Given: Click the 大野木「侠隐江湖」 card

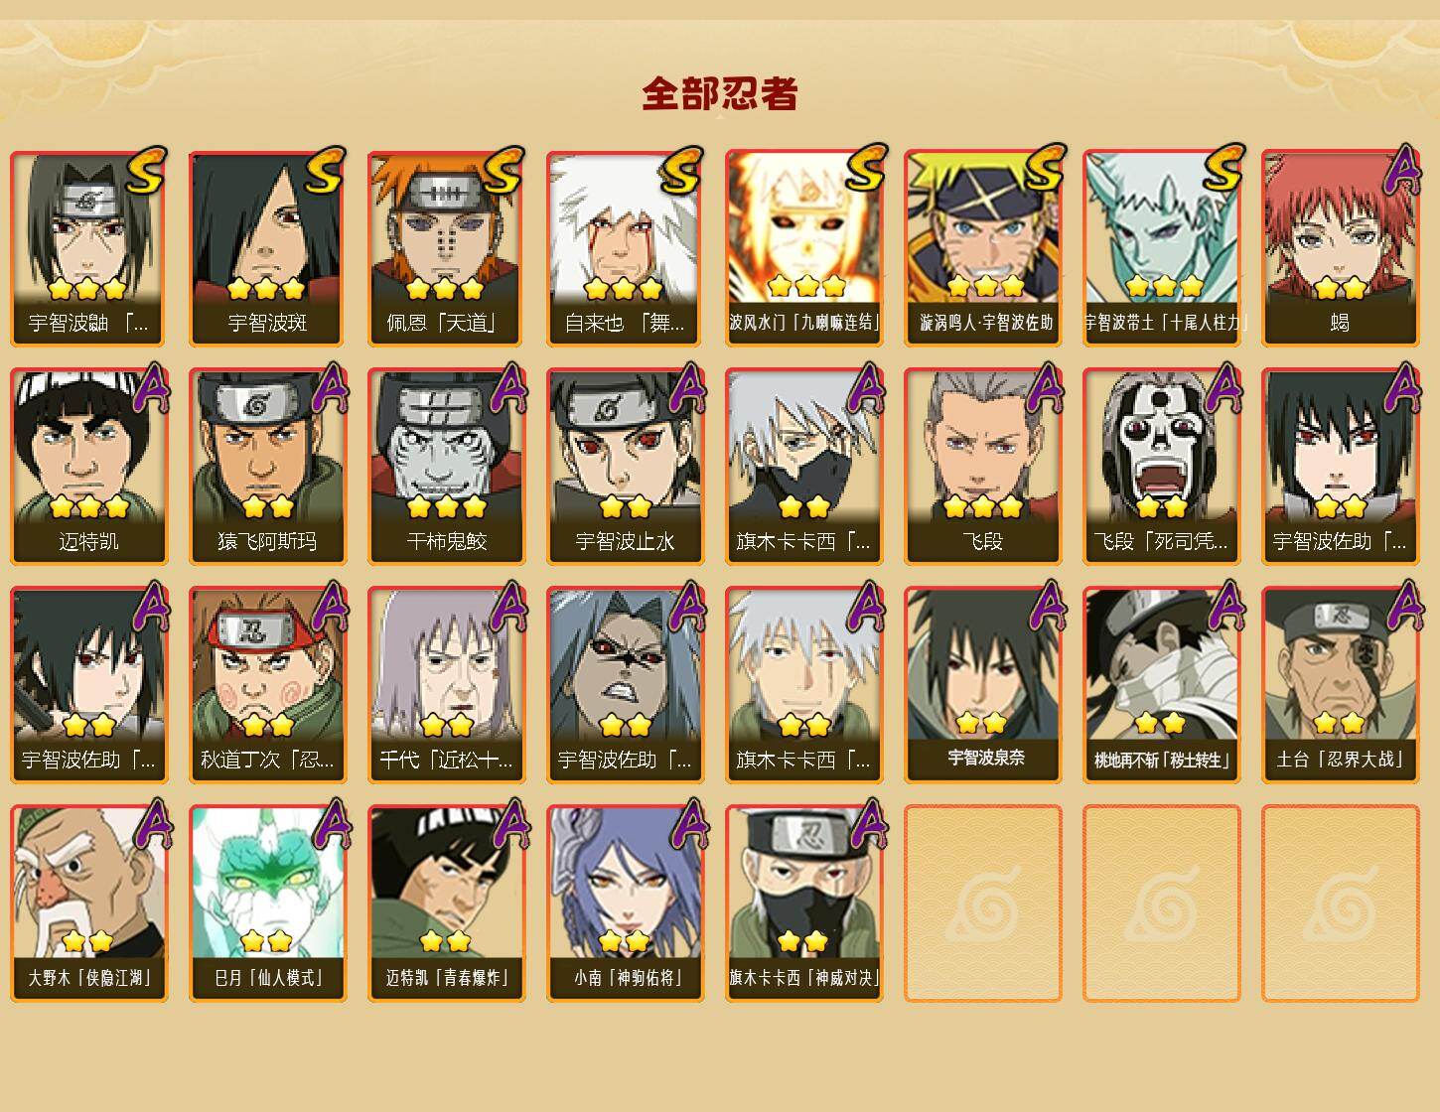Looking at the screenshot, I should pos(88,903).
